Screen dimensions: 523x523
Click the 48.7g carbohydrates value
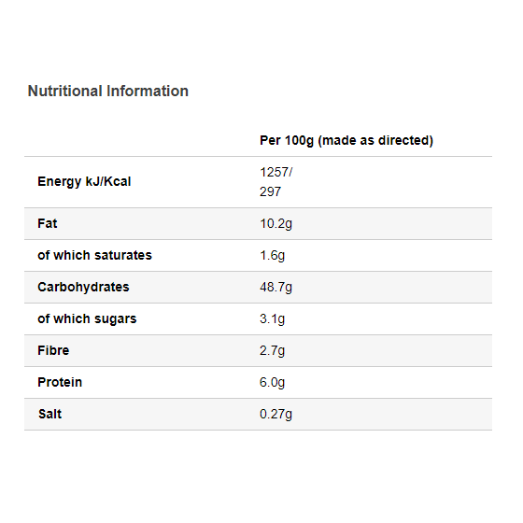coord(276,288)
